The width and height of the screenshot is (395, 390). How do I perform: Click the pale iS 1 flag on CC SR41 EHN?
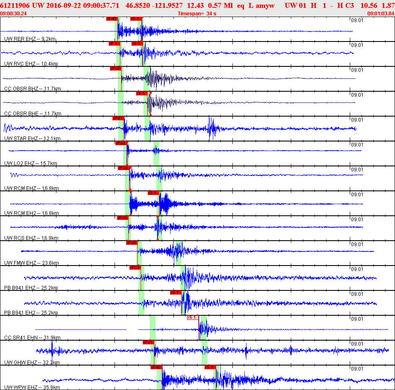click(x=193, y=317)
